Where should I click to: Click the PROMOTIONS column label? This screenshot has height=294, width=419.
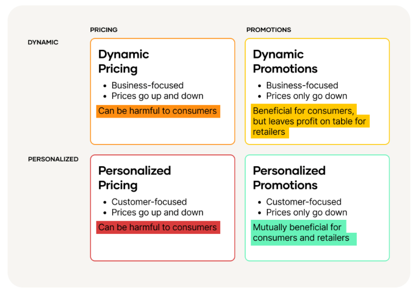tap(269, 30)
